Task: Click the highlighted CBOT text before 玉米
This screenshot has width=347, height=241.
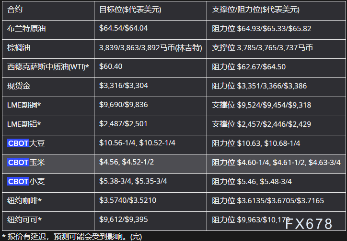Action: click(x=18, y=163)
